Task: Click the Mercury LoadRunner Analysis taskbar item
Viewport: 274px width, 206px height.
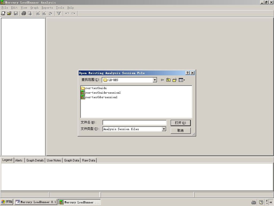Action: click(x=79, y=202)
